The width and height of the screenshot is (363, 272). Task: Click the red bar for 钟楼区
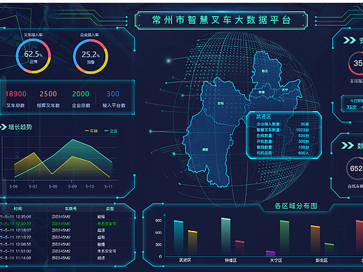239,248
